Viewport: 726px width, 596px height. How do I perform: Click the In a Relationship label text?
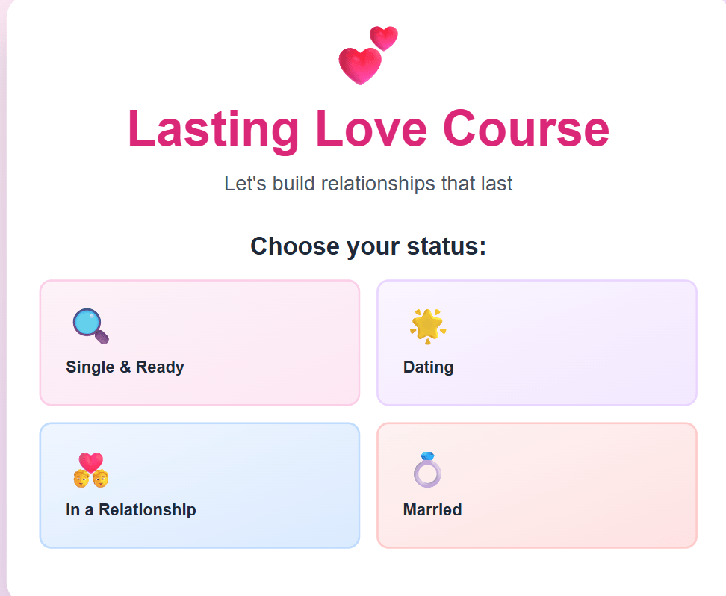pos(132,509)
